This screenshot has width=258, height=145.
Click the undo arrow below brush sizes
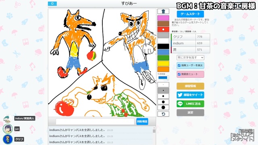point(163,114)
